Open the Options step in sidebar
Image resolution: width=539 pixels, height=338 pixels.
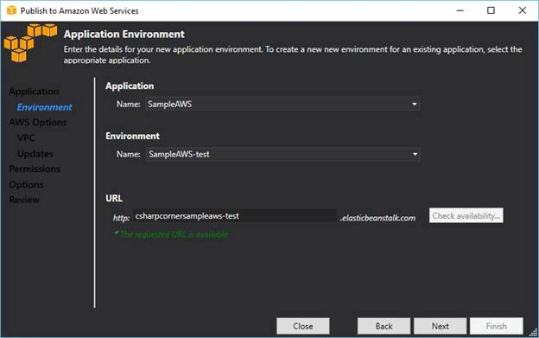(x=26, y=185)
